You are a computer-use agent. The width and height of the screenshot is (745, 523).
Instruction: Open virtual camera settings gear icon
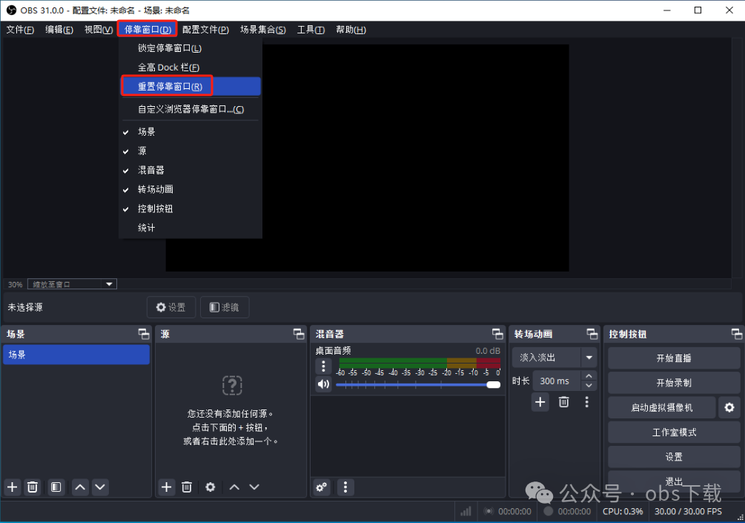coord(729,407)
